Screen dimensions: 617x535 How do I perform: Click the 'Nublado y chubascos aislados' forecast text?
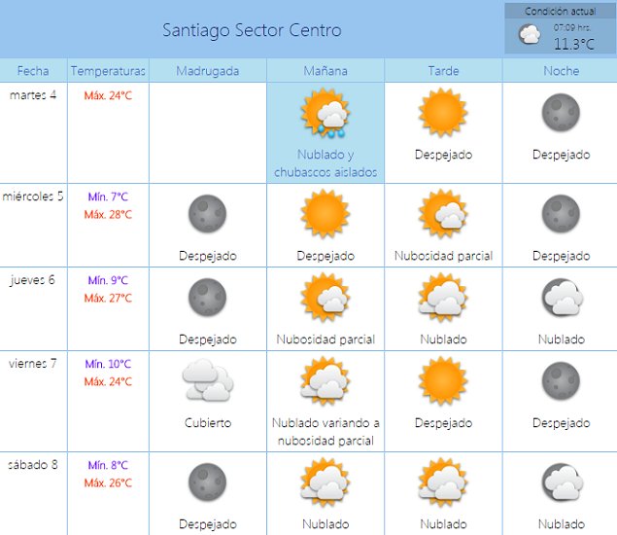click(325, 163)
